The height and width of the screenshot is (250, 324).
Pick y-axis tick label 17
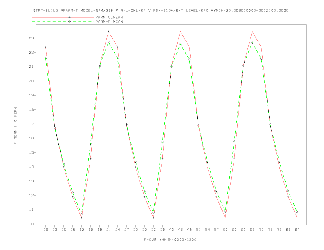click(32, 124)
